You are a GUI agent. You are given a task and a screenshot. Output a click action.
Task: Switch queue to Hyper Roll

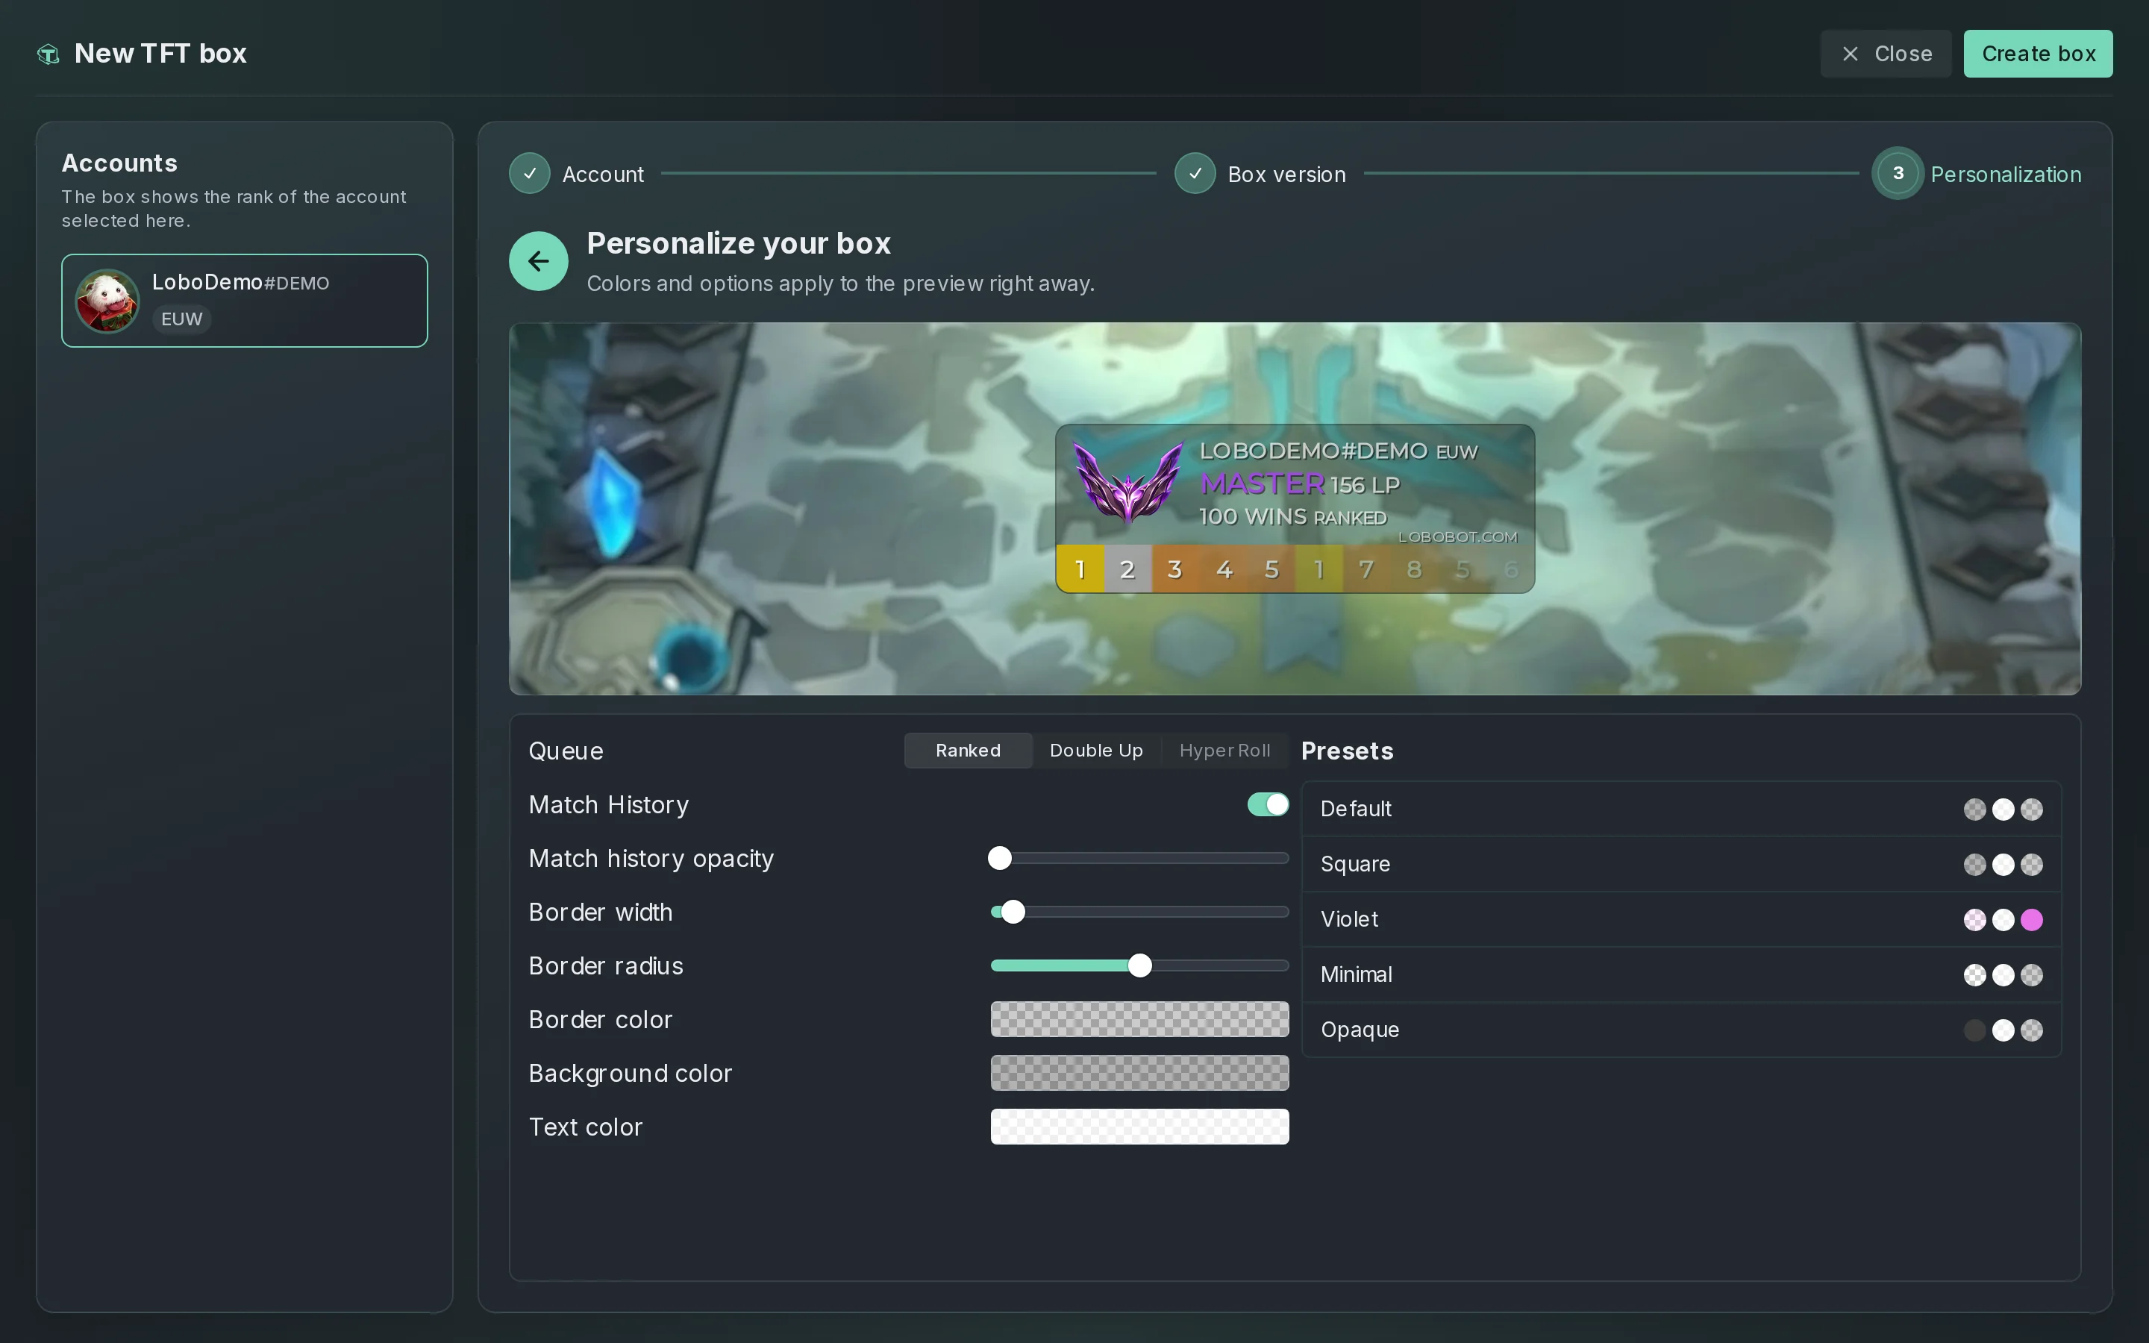1224,751
